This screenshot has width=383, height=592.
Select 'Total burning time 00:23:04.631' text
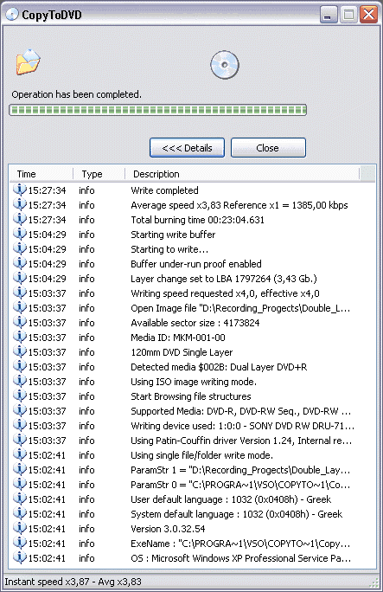197,220
